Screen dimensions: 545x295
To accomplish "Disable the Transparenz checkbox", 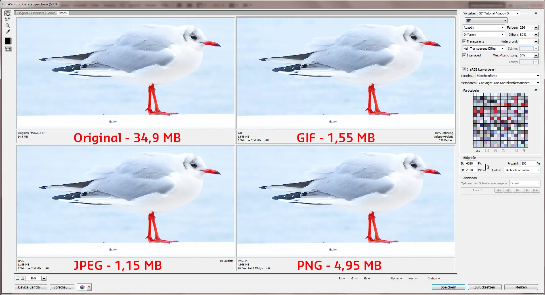I will [464, 41].
